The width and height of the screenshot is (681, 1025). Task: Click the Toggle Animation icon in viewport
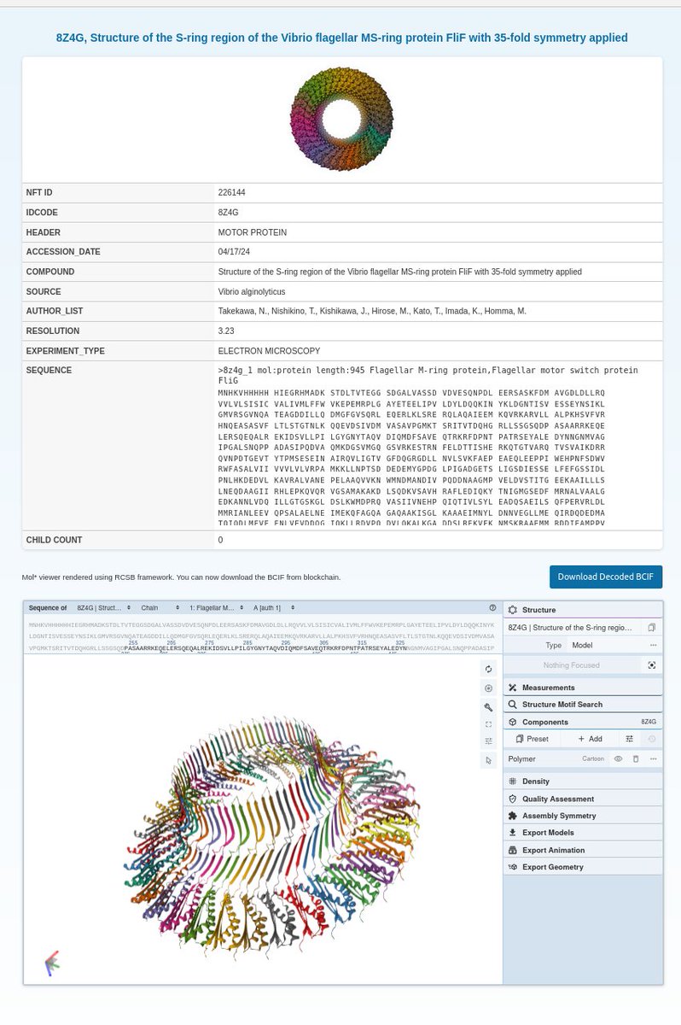click(x=488, y=688)
